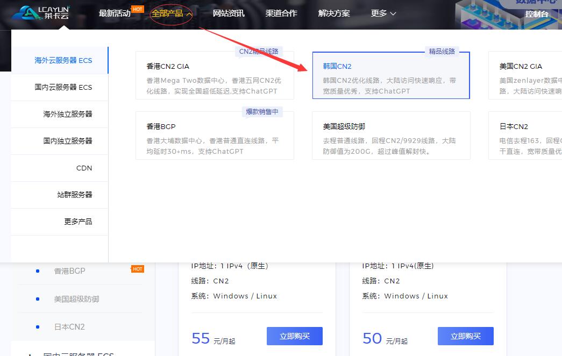
Task: Select 日本CN2 in the left sidebar list
Action: point(69,327)
